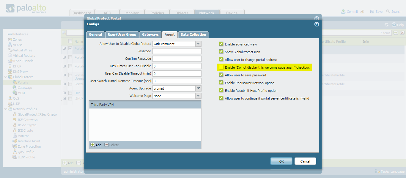Click the refresh icon near Help
Viewport: 406px width, 178px height.
[386, 25]
